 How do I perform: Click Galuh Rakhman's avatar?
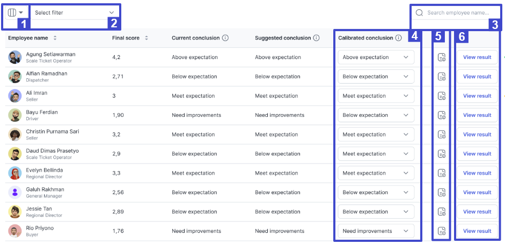pyautogui.click(x=15, y=193)
